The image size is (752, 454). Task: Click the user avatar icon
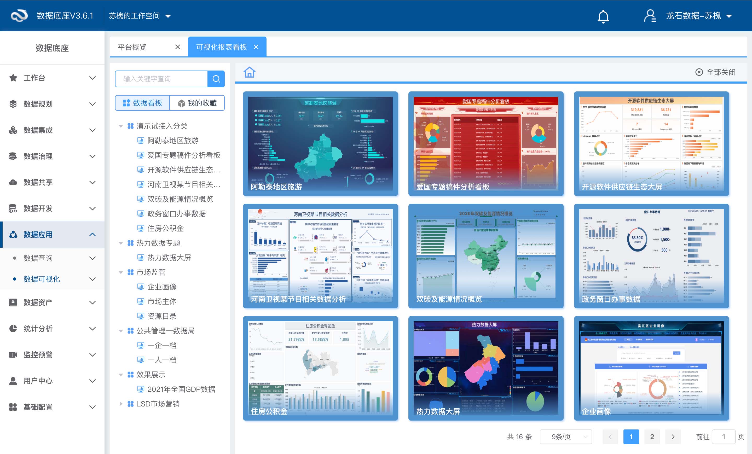[x=650, y=16]
